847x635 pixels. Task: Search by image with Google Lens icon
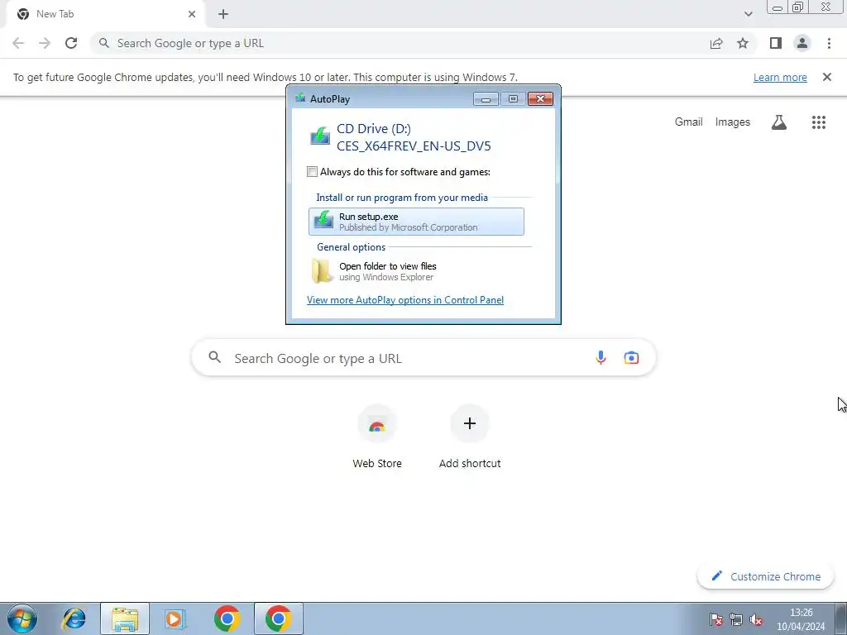[x=631, y=357]
